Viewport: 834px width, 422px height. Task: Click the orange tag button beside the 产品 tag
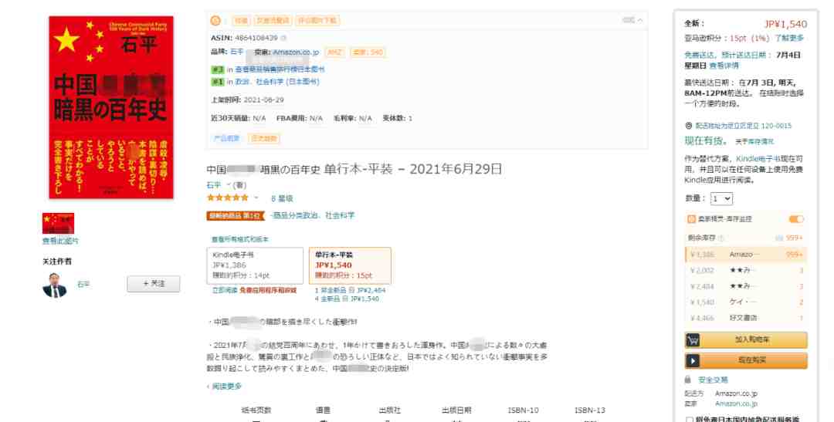(x=264, y=138)
